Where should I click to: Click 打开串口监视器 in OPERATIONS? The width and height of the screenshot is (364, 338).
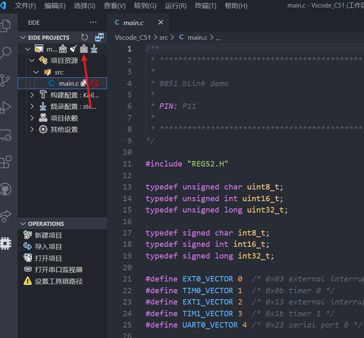coord(59,269)
